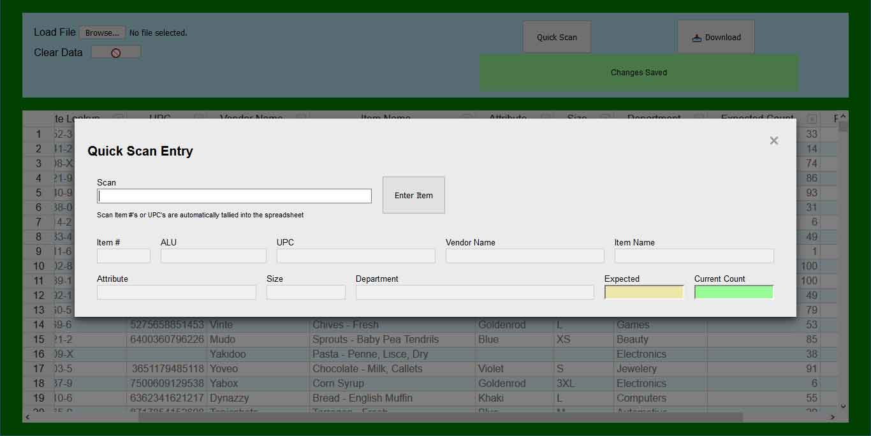Image resolution: width=871 pixels, height=436 pixels.
Task: Select the ALU field
Action: 213,256
